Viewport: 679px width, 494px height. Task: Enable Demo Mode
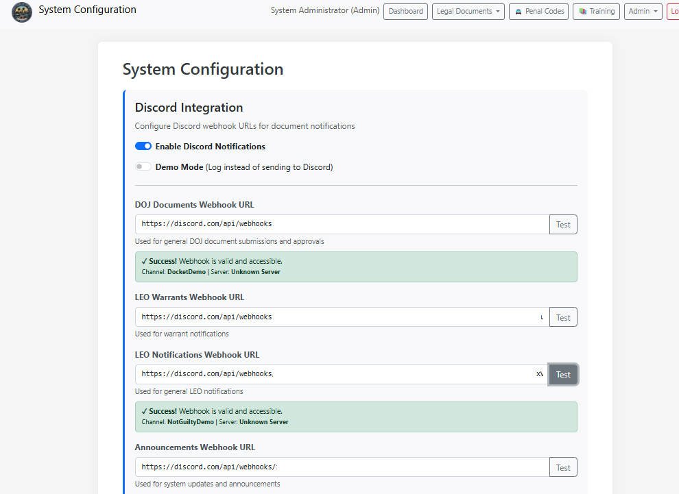143,166
